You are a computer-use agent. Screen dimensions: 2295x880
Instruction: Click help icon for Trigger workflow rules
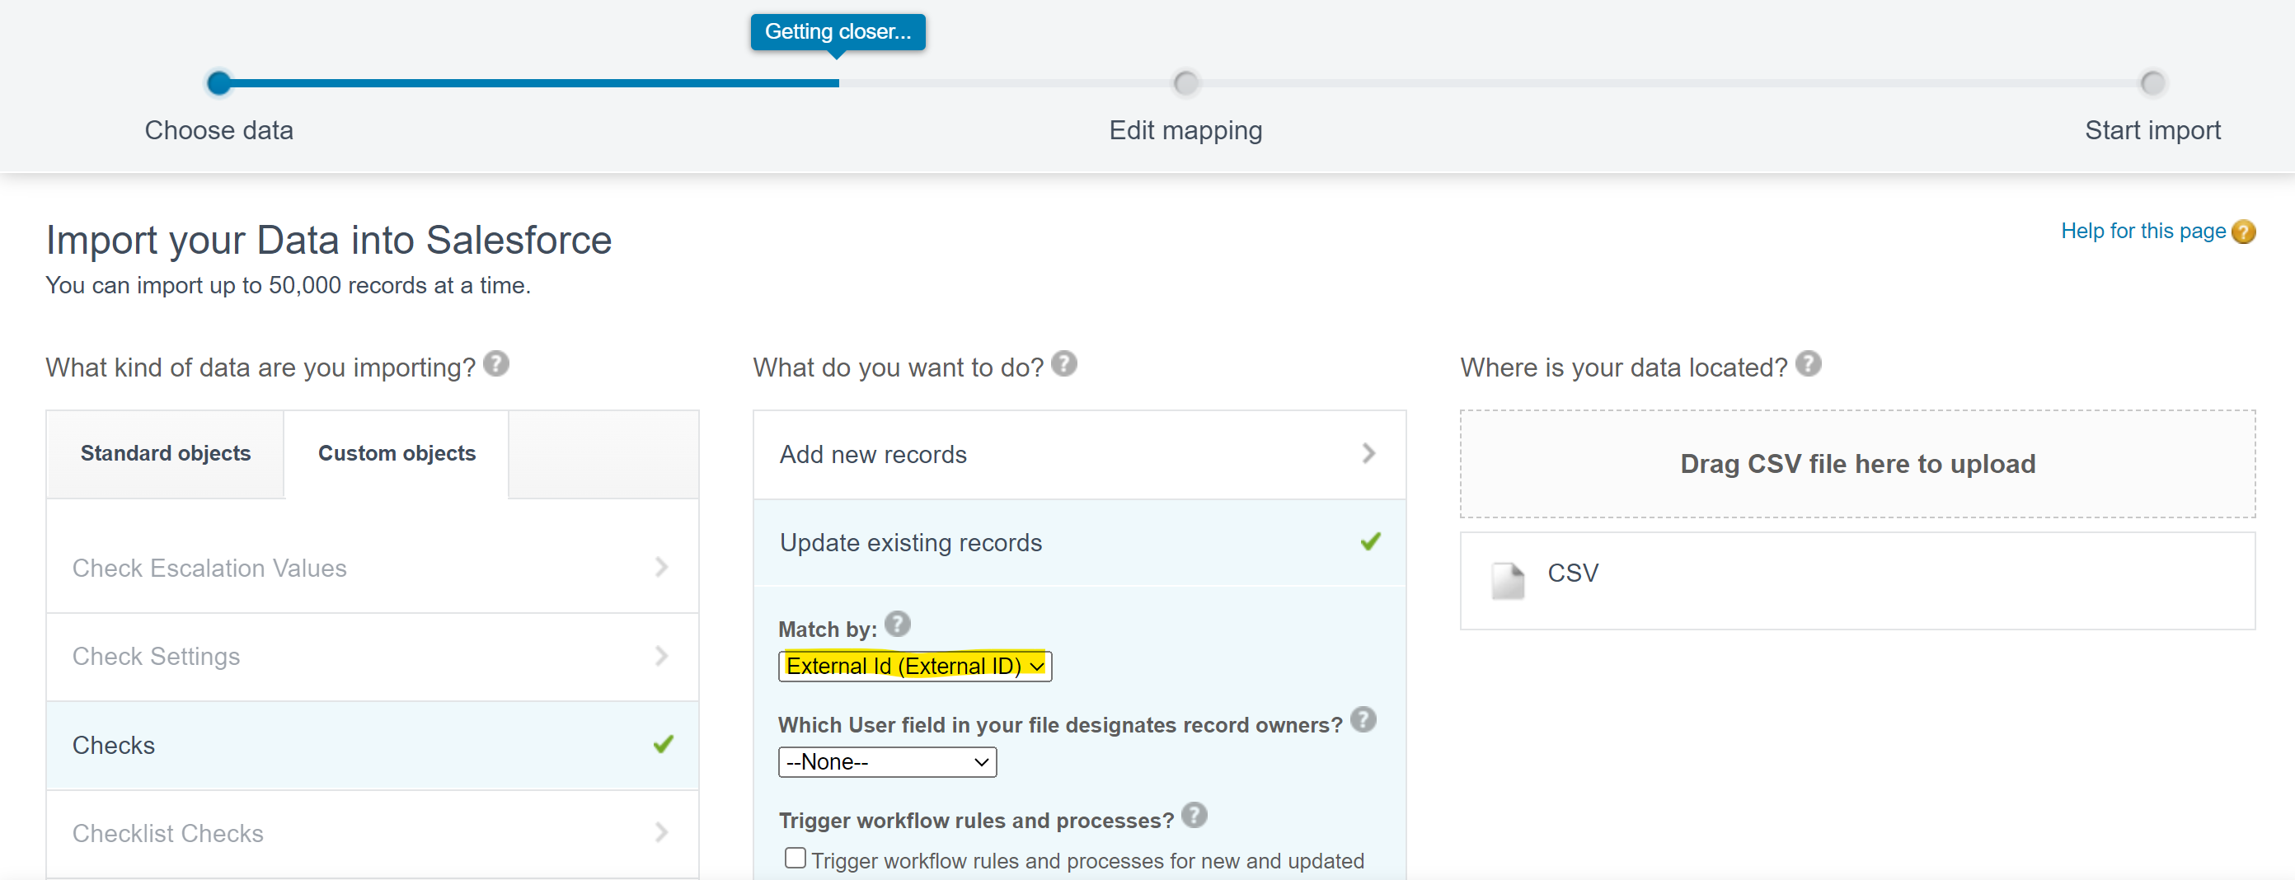[x=1194, y=815]
